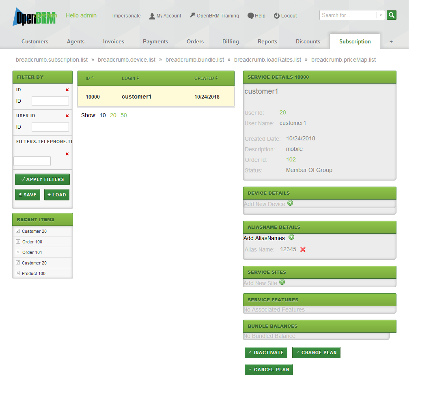The height and width of the screenshot is (402, 433).
Task: Open Order Id 102 link
Action: (x=291, y=159)
